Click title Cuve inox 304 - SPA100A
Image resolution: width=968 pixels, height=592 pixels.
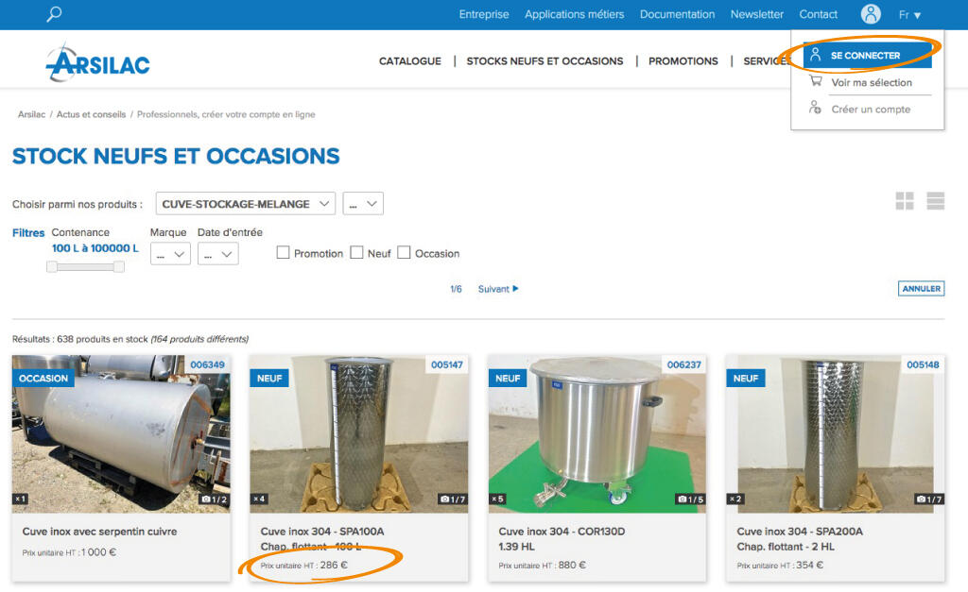point(322,532)
